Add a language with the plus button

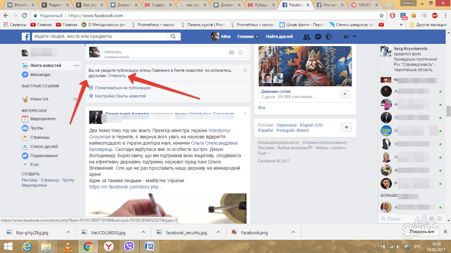(x=347, y=127)
